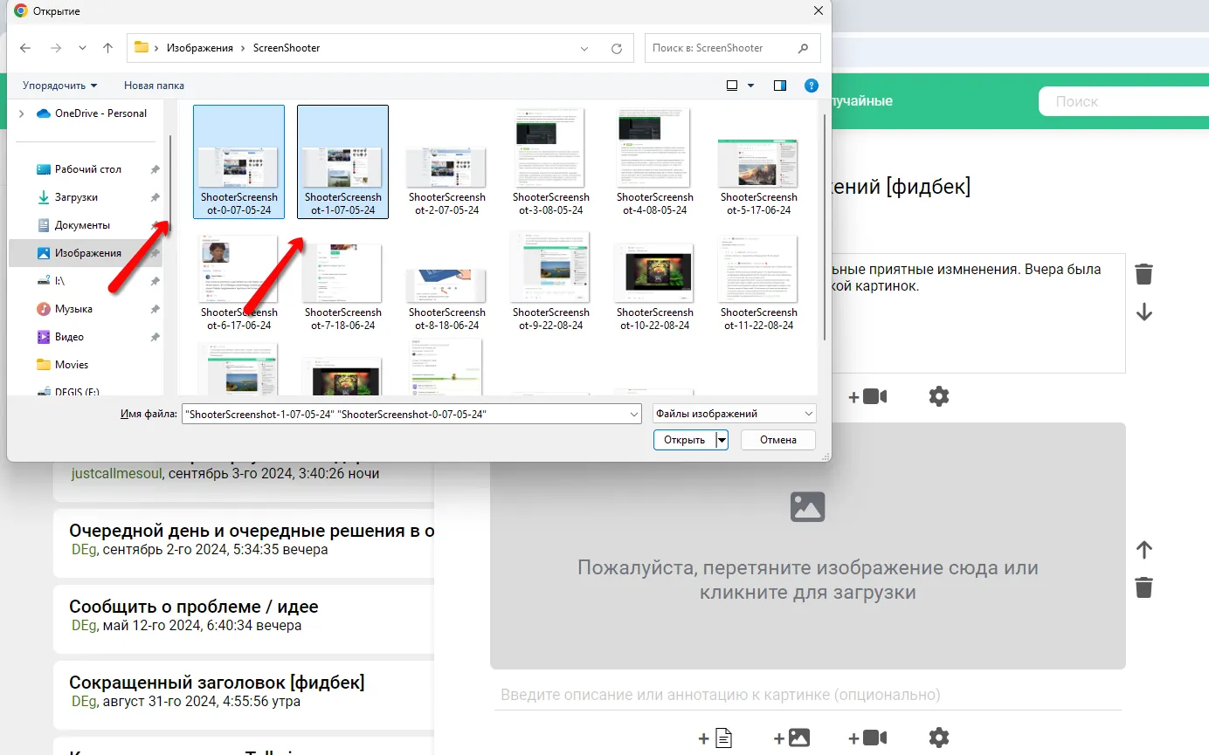The image size is (1209, 755).
Task: Open the view options dropdown arrow
Action: pyautogui.click(x=750, y=86)
